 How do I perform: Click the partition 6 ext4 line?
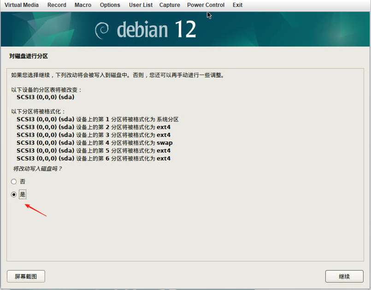pyautogui.click(x=94, y=159)
